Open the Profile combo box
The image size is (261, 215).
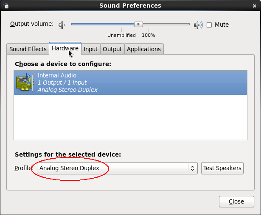117,168
